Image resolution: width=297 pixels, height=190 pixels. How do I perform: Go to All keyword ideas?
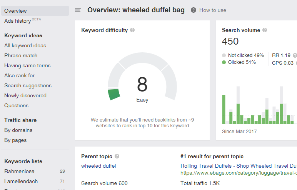(25, 45)
